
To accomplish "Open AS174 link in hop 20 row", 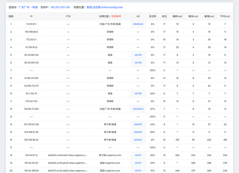I will (x=138, y=171).
